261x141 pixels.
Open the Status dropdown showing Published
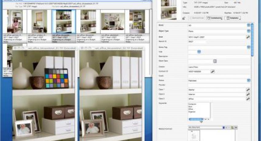point(248,80)
